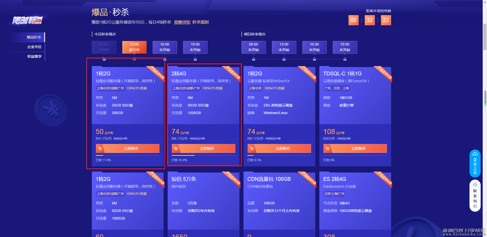Click lock icon under today's 19:00 session
Viewport: 487px width, 237px height.
click(195, 59)
